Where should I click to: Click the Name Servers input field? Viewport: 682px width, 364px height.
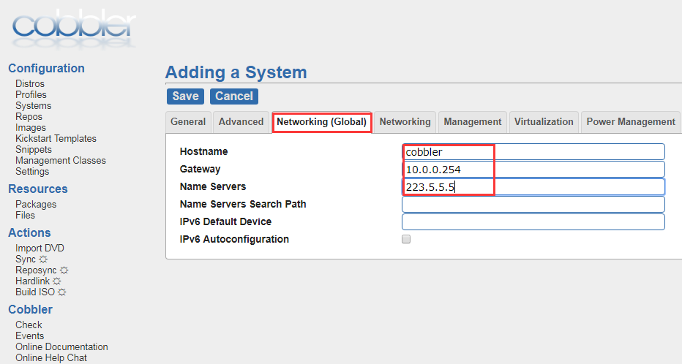pyautogui.click(x=533, y=187)
